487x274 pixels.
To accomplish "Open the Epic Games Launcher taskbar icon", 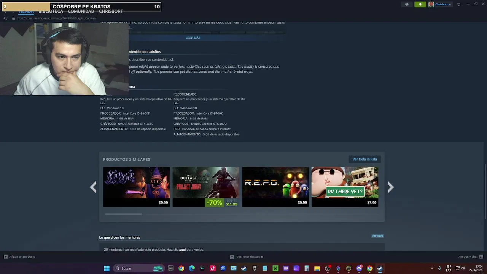I will point(255,268).
